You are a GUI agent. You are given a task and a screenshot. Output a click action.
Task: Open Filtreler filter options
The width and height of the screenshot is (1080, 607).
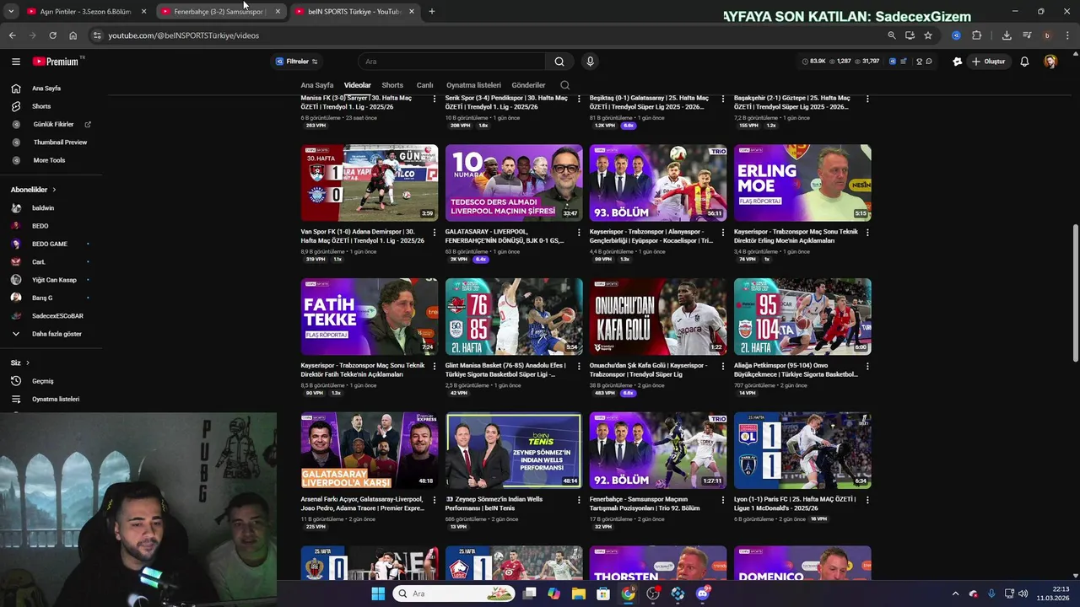point(296,62)
